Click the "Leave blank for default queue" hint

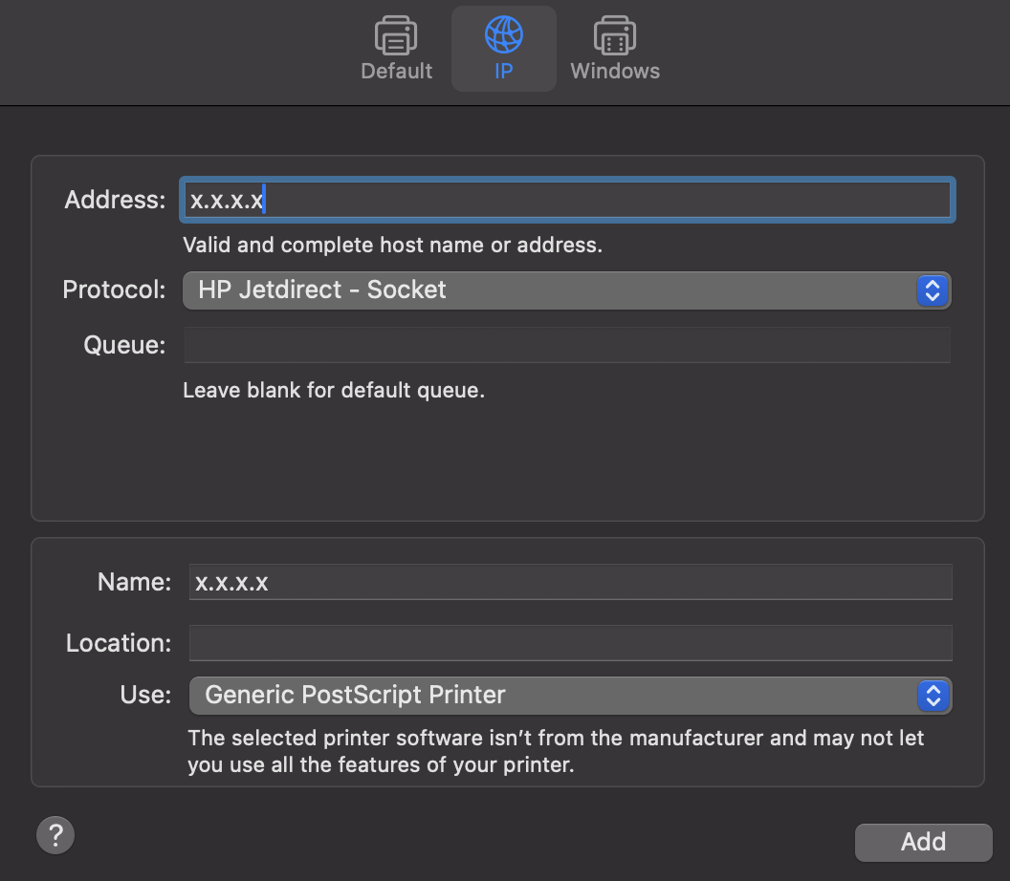click(x=334, y=391)
